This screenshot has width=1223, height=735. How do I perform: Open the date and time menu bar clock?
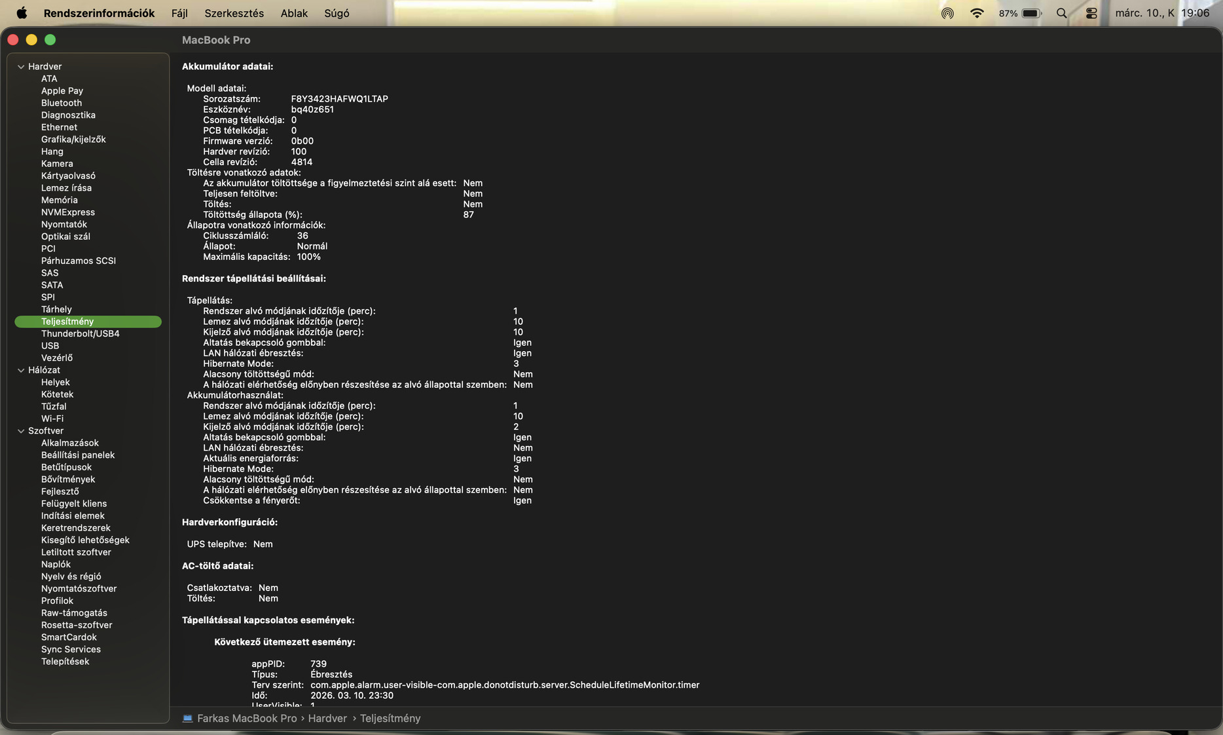pos(1162,13)
